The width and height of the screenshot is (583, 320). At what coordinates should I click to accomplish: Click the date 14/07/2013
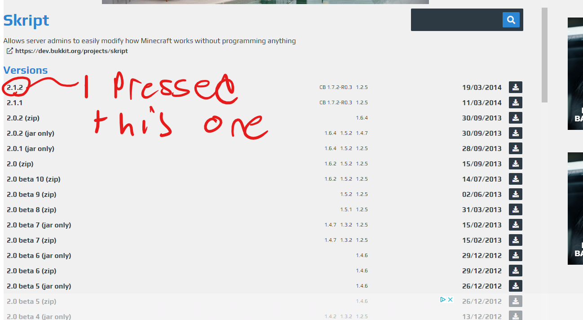[481, 179]
